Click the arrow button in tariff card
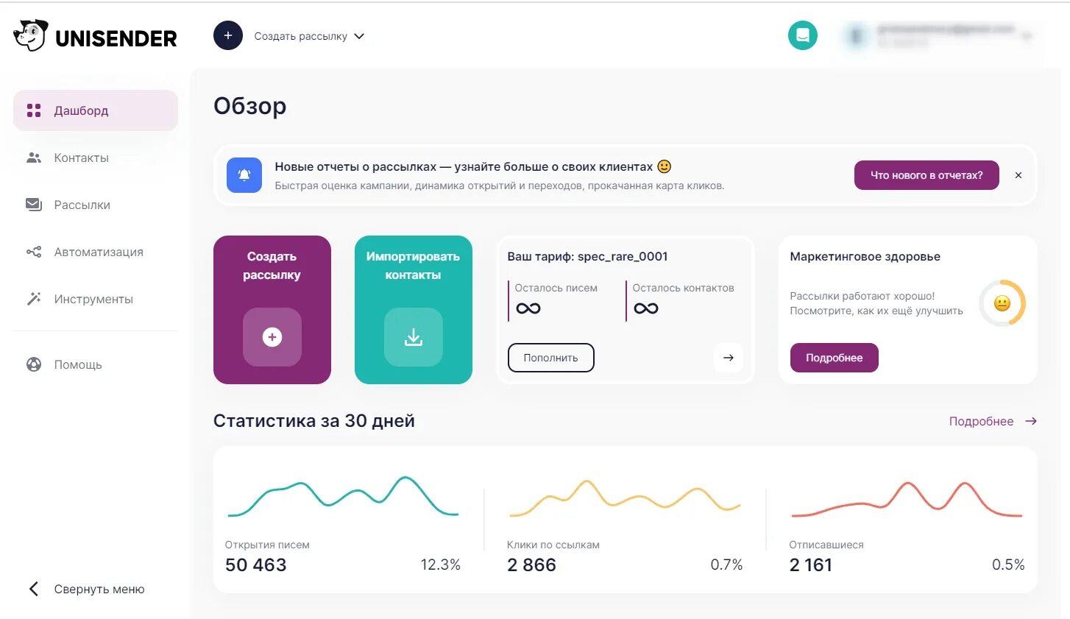 pyautogui.click(x=729, y=358)
